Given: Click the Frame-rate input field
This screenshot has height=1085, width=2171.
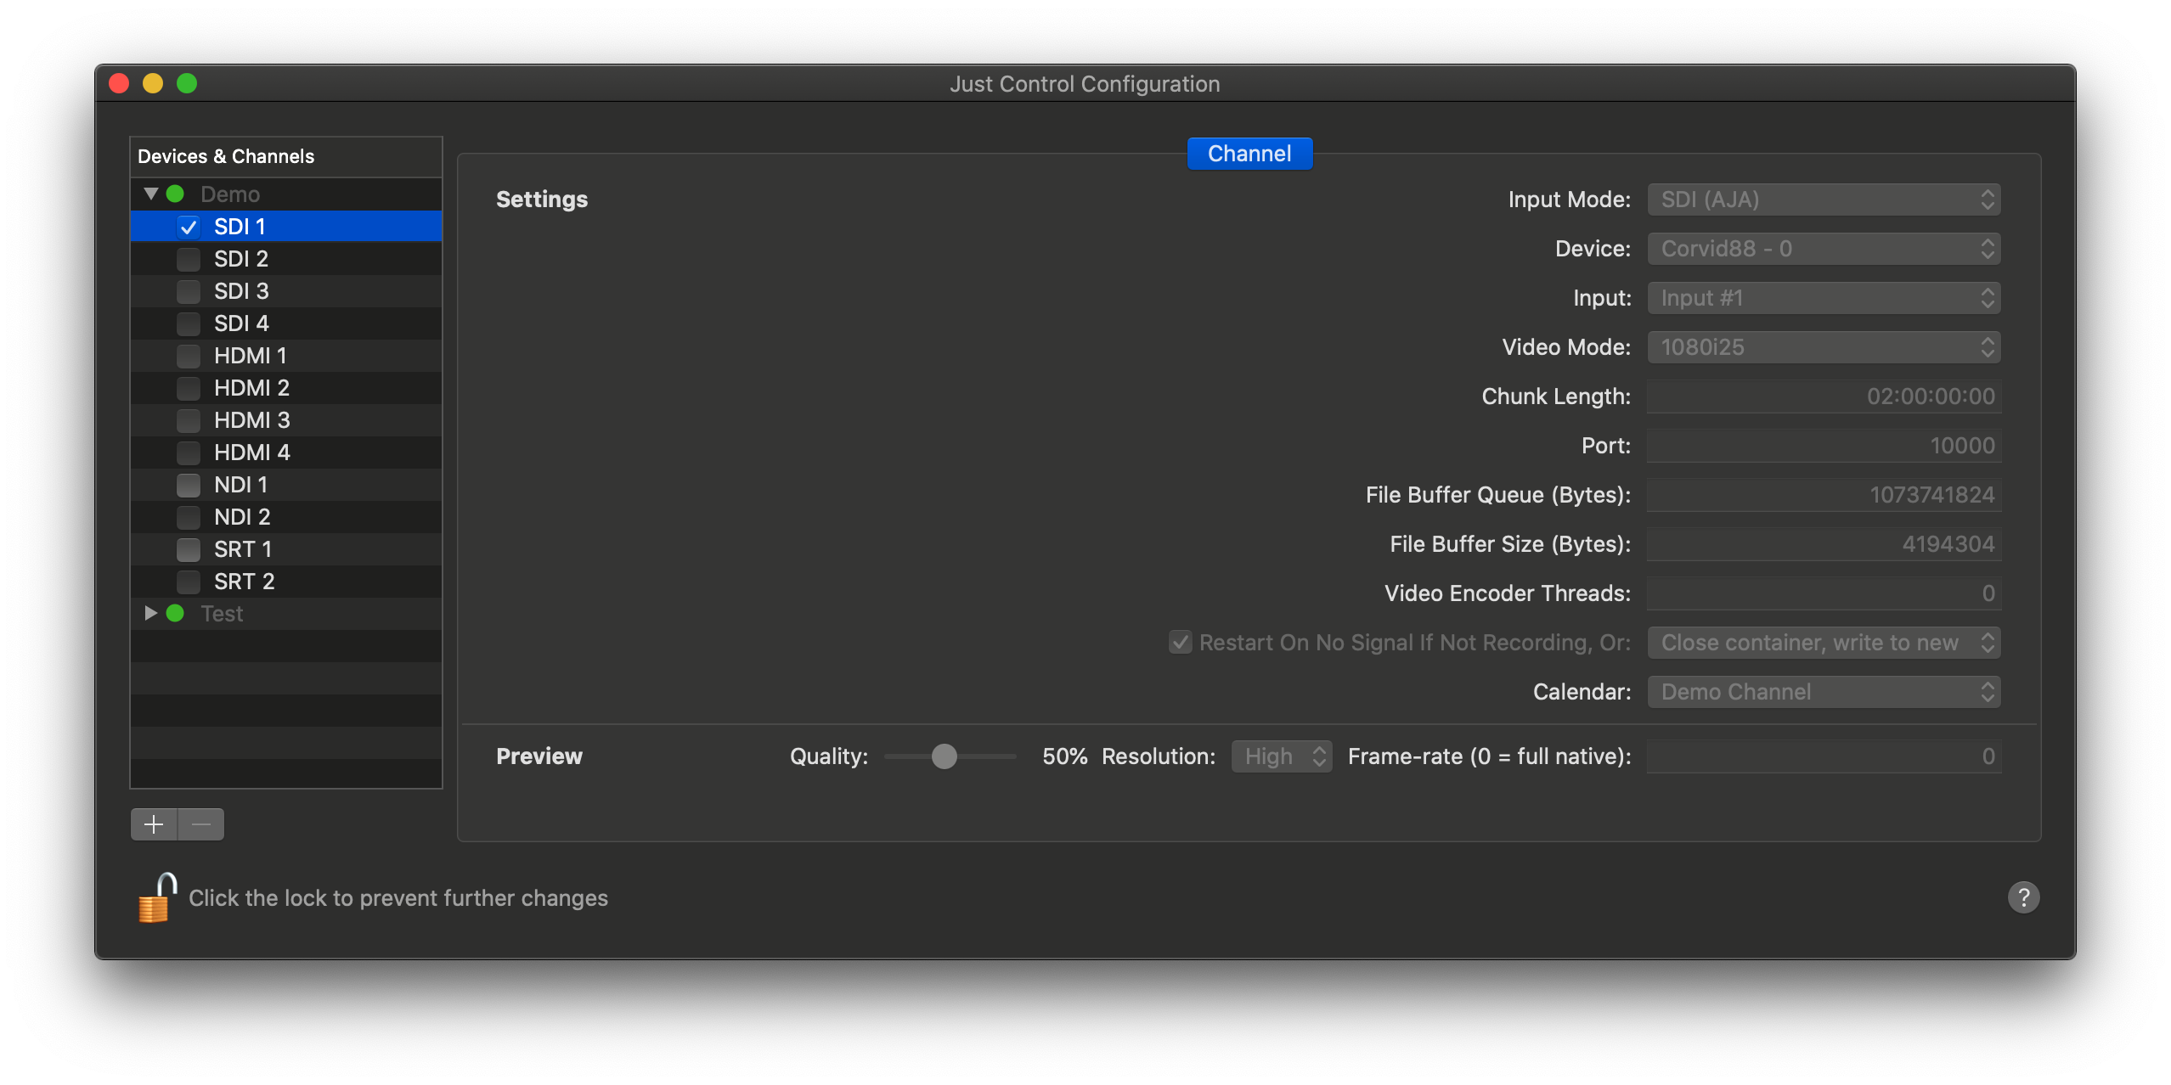Looking at the screenshot, I should coord(1824,756).
